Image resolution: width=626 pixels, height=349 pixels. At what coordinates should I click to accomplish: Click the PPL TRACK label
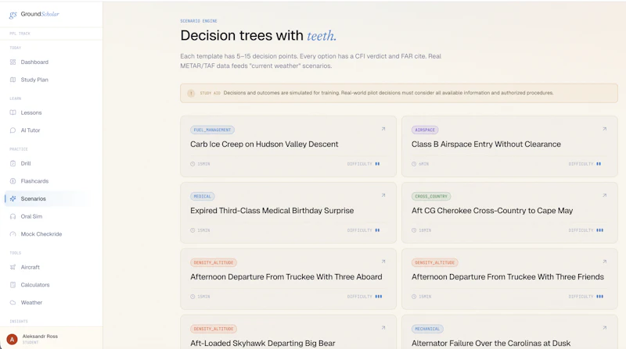tap(20, 34)
